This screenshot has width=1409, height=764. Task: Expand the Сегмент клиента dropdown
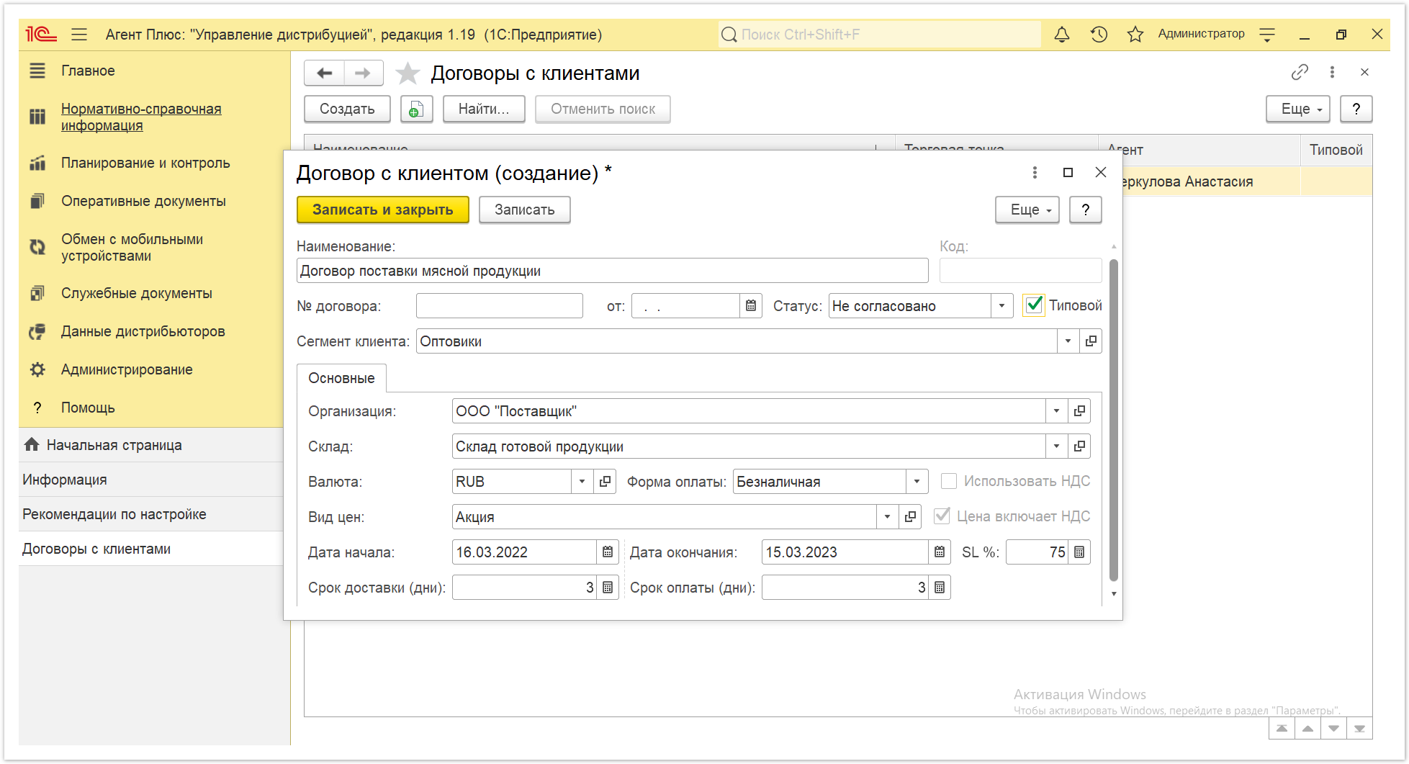tap(1068, 341)
